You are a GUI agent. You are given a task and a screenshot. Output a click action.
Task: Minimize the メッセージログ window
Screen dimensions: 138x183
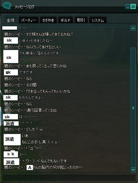tap(128, 7)
